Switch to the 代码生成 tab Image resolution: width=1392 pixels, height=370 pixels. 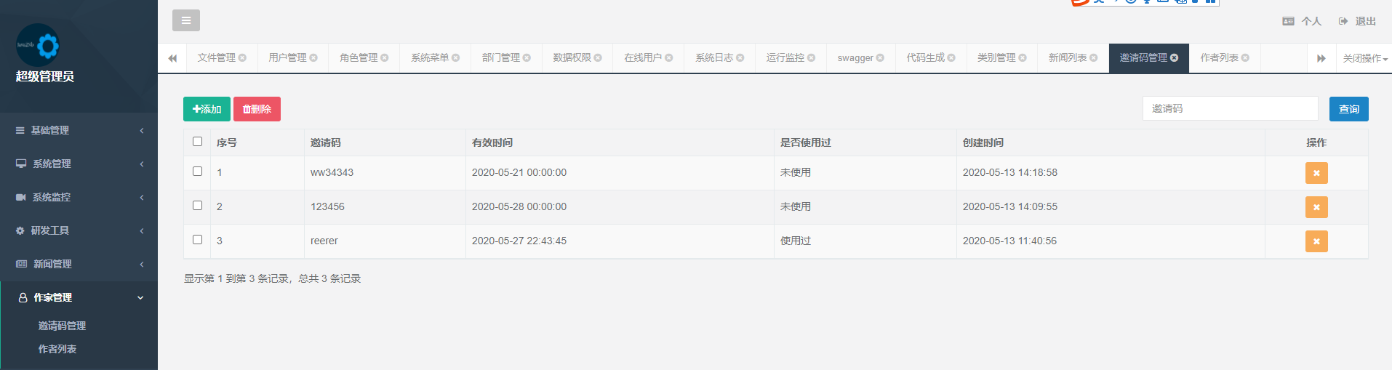click(x=926, y=58)
